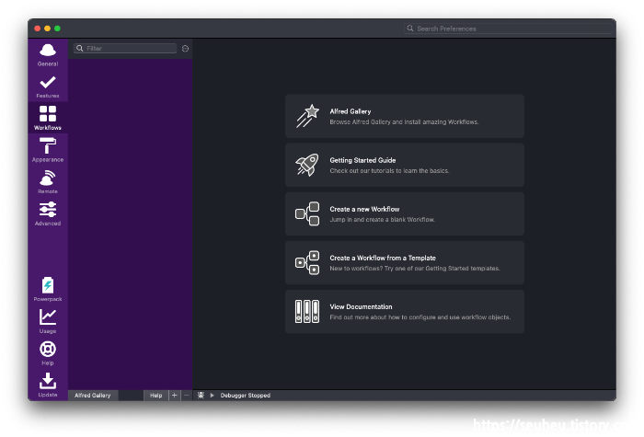Click the magnifier icon in Filter field

[x=80, y=49]
